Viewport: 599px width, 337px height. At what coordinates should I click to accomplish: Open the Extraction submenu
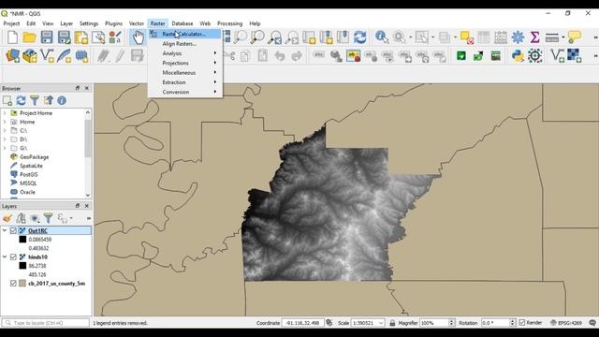185,82
